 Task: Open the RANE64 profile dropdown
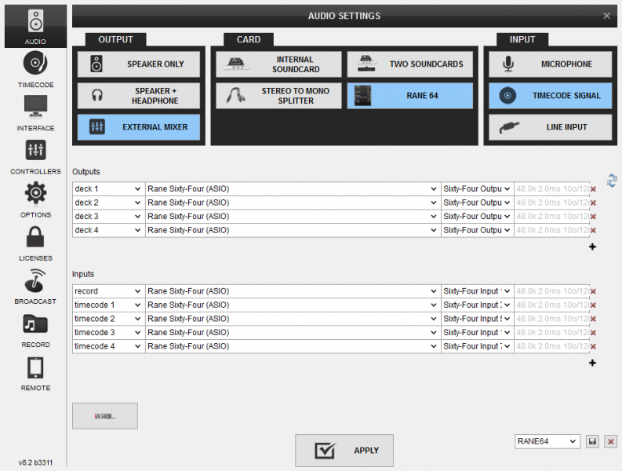tap(547, 442)
